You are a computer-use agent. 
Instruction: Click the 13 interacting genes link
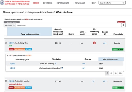[x=93, y=81]
